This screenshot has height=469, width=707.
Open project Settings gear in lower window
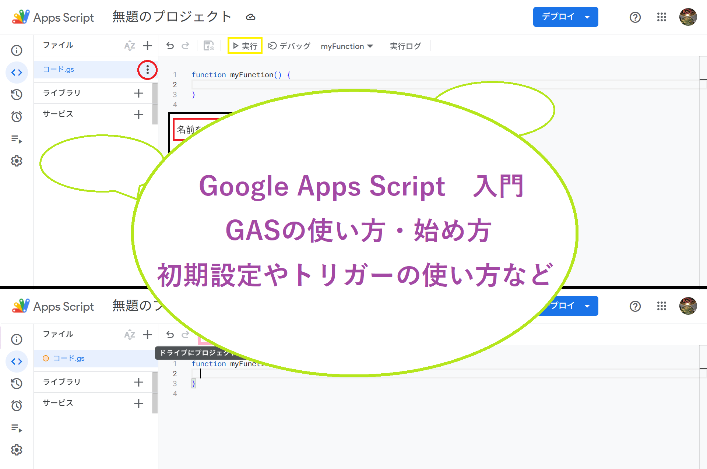coord(17,450)
